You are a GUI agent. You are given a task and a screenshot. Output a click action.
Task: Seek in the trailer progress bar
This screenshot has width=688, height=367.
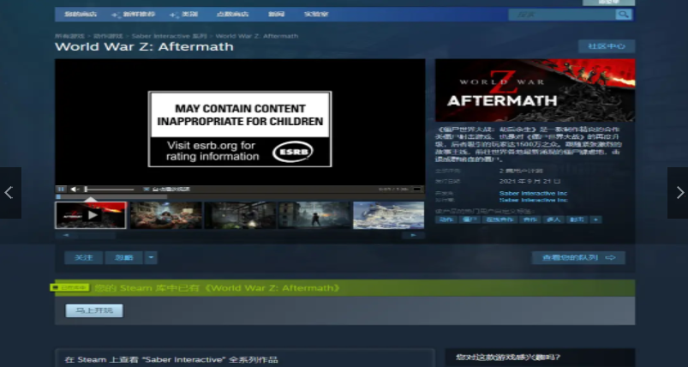(240, 196)
